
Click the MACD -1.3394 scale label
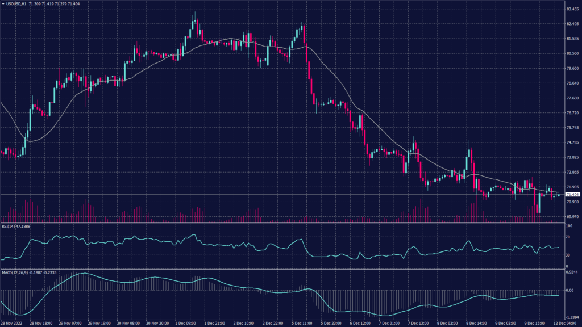point(572,317)
